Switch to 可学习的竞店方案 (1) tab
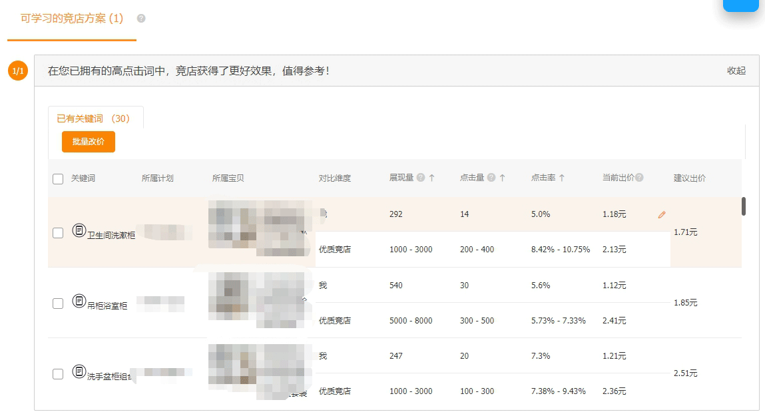 coord(72,19)
